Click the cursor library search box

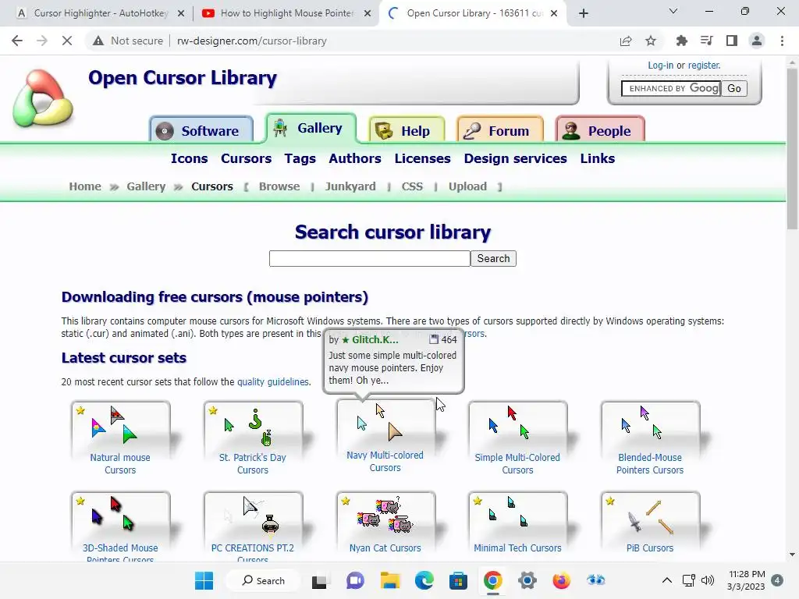369,259
